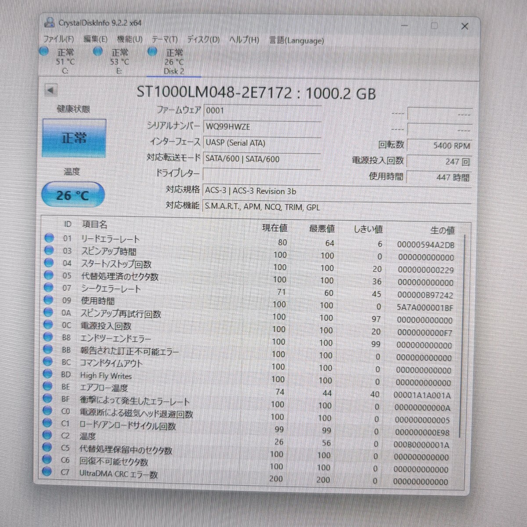Click status dot for ID BB row

(x=48, y=350)
